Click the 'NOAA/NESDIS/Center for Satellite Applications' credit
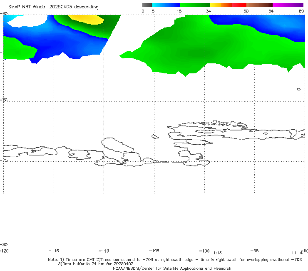The height and width of the screenshot is (271, 308). pyautogui.click(x=172, y=268)
